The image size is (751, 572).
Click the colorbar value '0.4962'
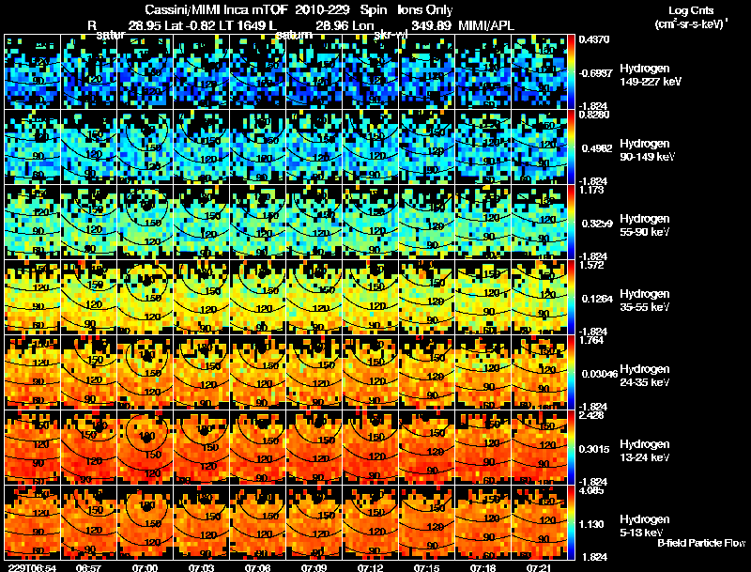tap(597, 148)
